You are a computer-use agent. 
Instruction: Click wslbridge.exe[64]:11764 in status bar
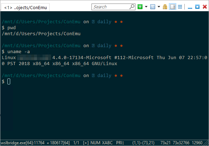click(x=23, y=143)
